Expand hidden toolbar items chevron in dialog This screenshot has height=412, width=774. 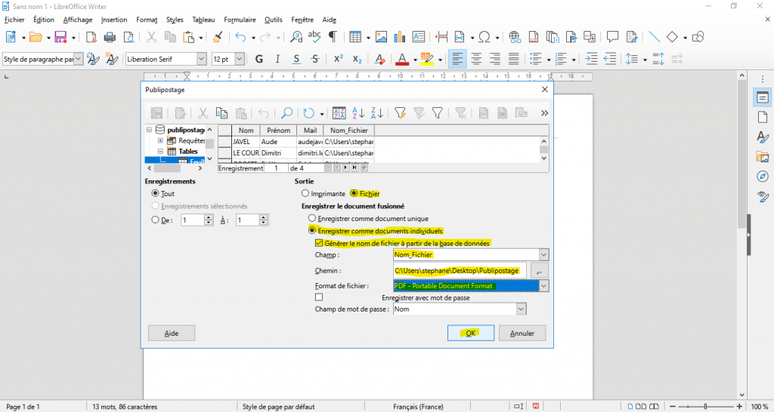pos(544,113)
